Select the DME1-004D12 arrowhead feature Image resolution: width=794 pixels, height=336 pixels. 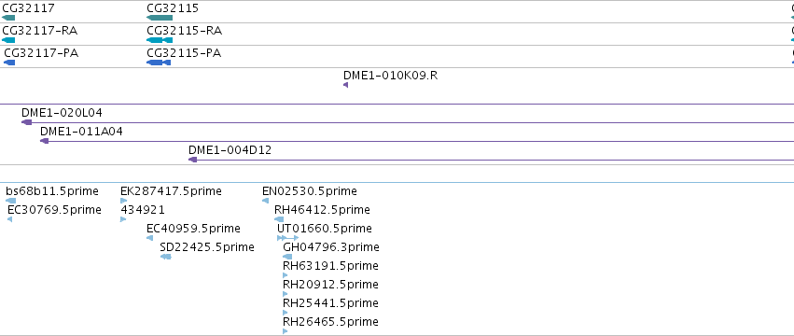[x=192, y=160]
